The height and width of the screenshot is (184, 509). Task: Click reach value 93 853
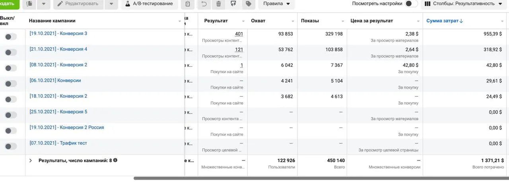286,34
